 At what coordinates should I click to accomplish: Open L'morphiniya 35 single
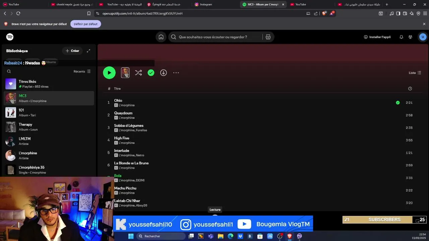pyautogui.click(x=49, y=170)
